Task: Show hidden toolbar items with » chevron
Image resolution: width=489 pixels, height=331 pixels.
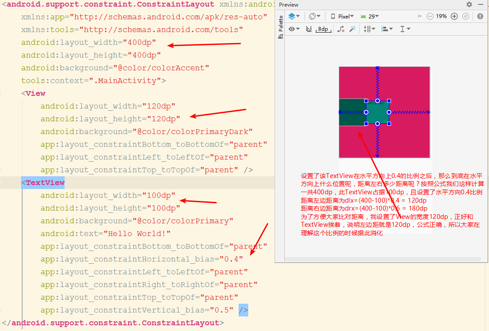Action: (x=420, y=16)
